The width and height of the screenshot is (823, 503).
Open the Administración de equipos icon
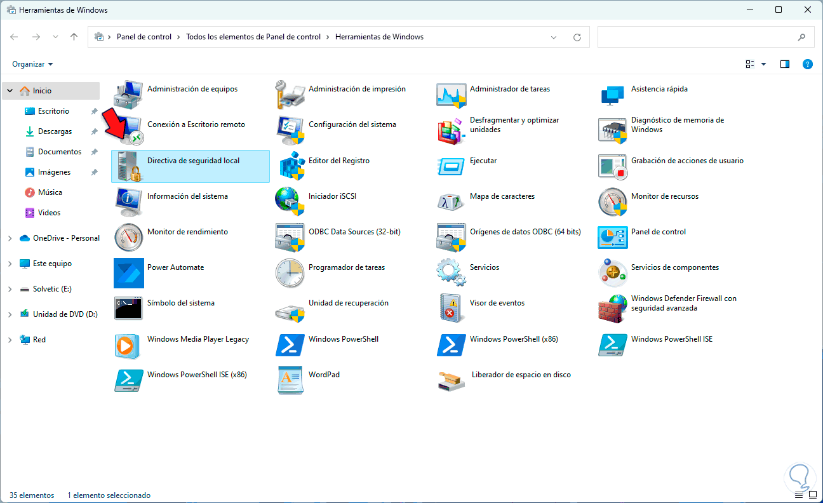click(129, 95)
